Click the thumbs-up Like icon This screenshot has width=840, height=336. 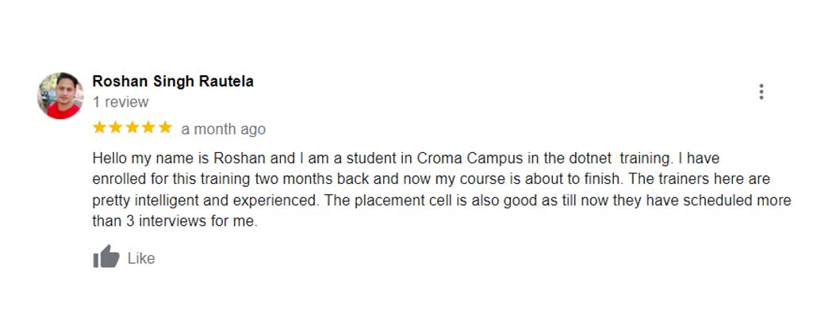(105, 258)
